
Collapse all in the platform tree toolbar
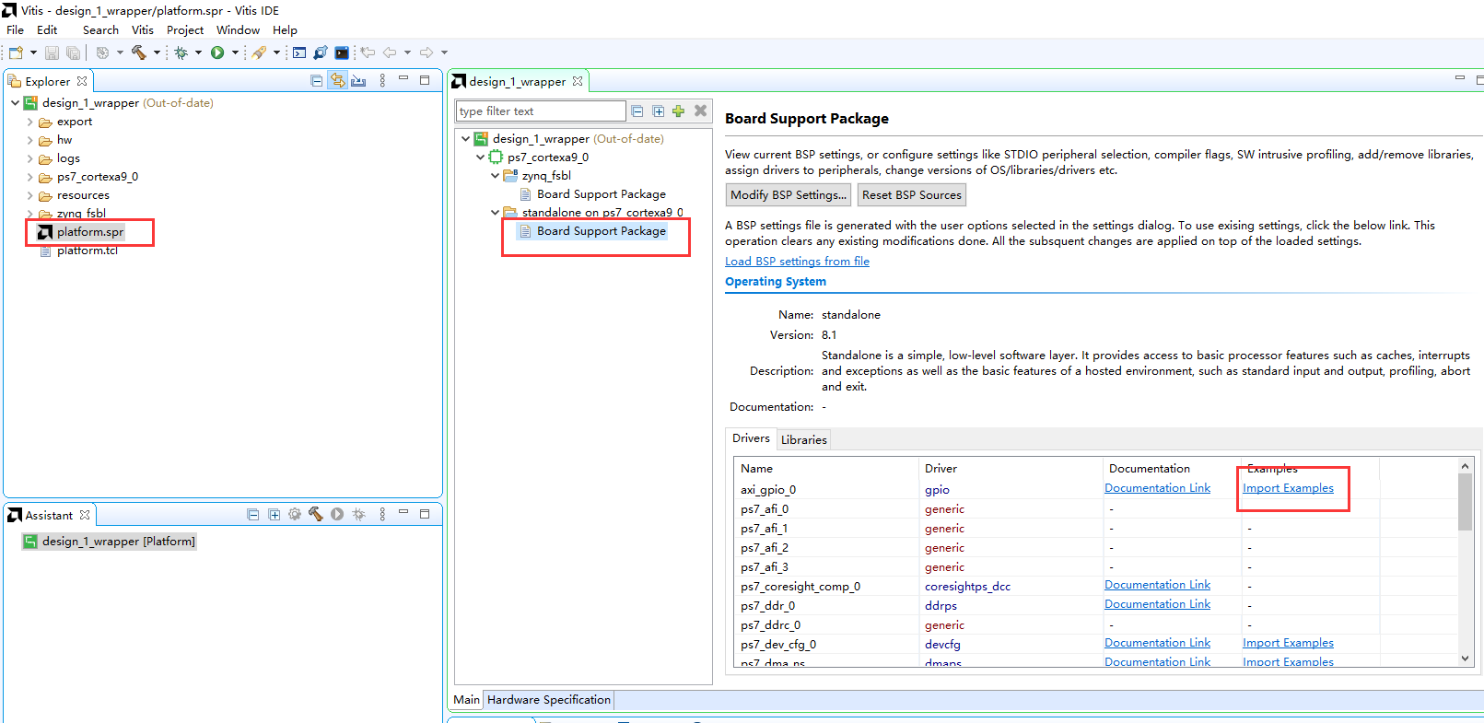[x=637, y=111]
